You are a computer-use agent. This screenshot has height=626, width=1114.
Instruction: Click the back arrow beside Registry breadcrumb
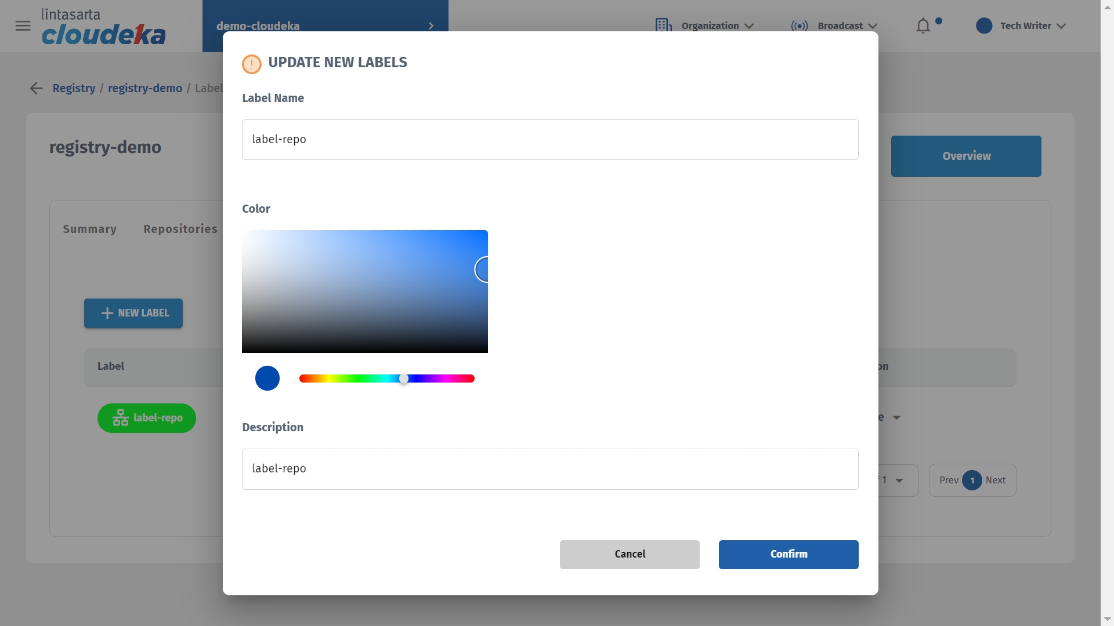pyautogui.click(x=36, y=88)
